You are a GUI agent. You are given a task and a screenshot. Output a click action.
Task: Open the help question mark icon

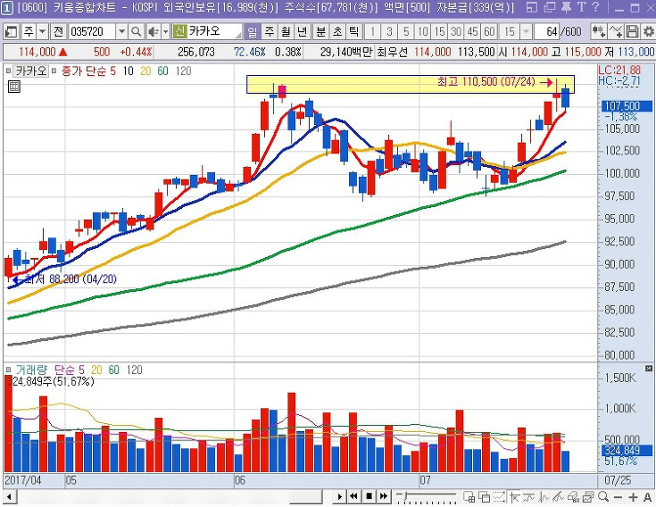pyautogui.click(x=596, y=7)
